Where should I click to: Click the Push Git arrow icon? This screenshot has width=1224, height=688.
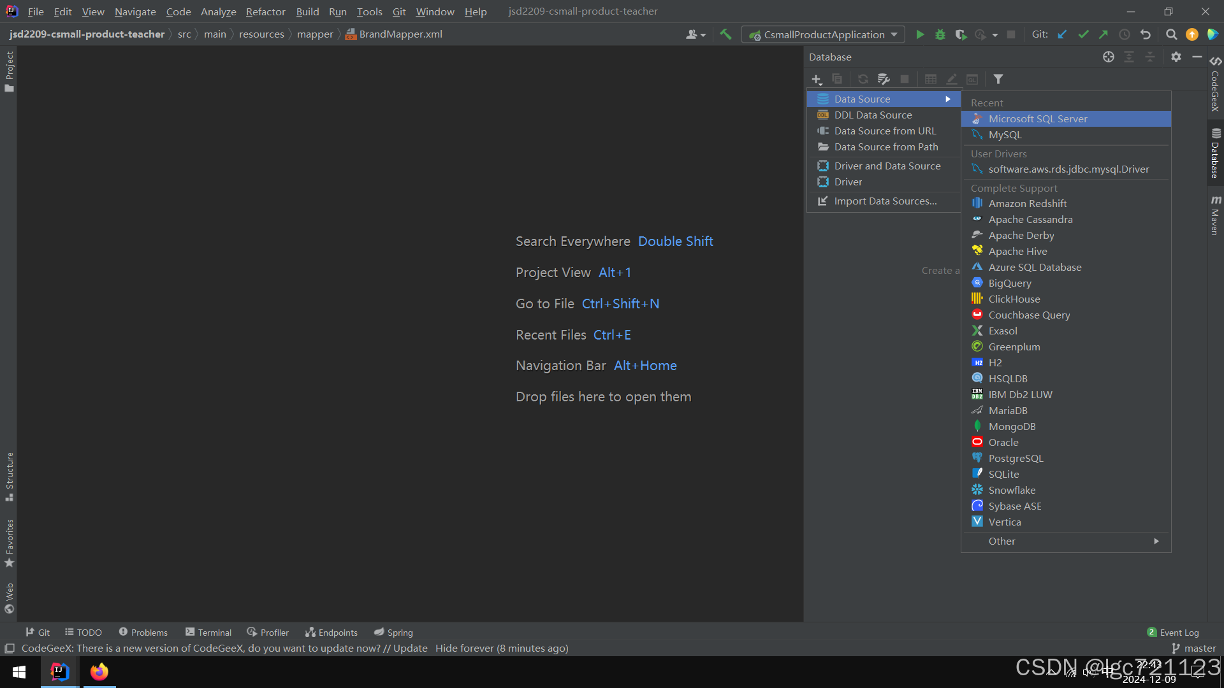click(1104, 34)
